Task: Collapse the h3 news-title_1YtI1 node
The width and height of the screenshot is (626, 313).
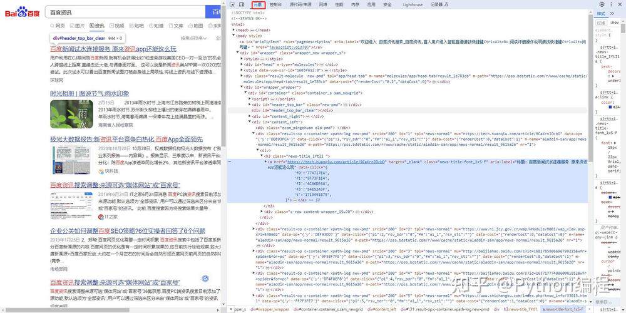Action: click(x=262, y=156)
